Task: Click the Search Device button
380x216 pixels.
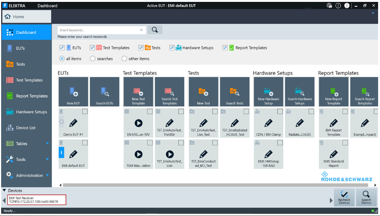Action: (x=366, y=197)
